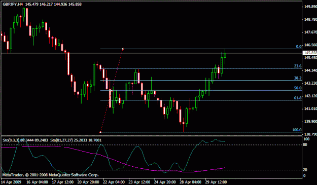Click the 17 Apr 12:00 time label
The height and width of the screenshot is (185, 317).
pos(63,182)
